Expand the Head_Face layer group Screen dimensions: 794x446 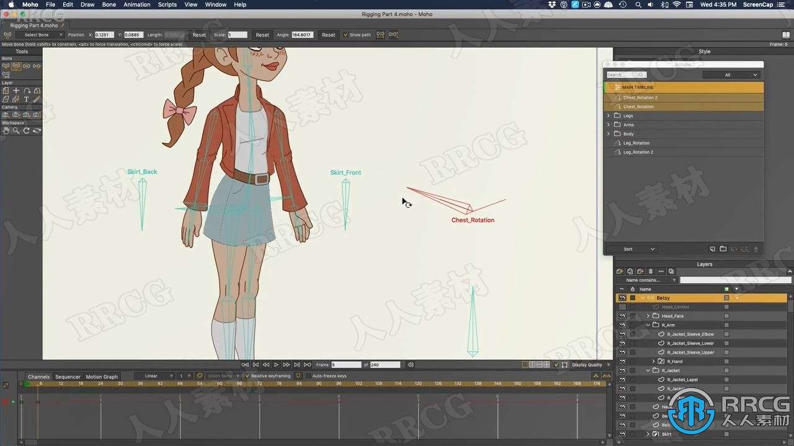tap(648, 316)
